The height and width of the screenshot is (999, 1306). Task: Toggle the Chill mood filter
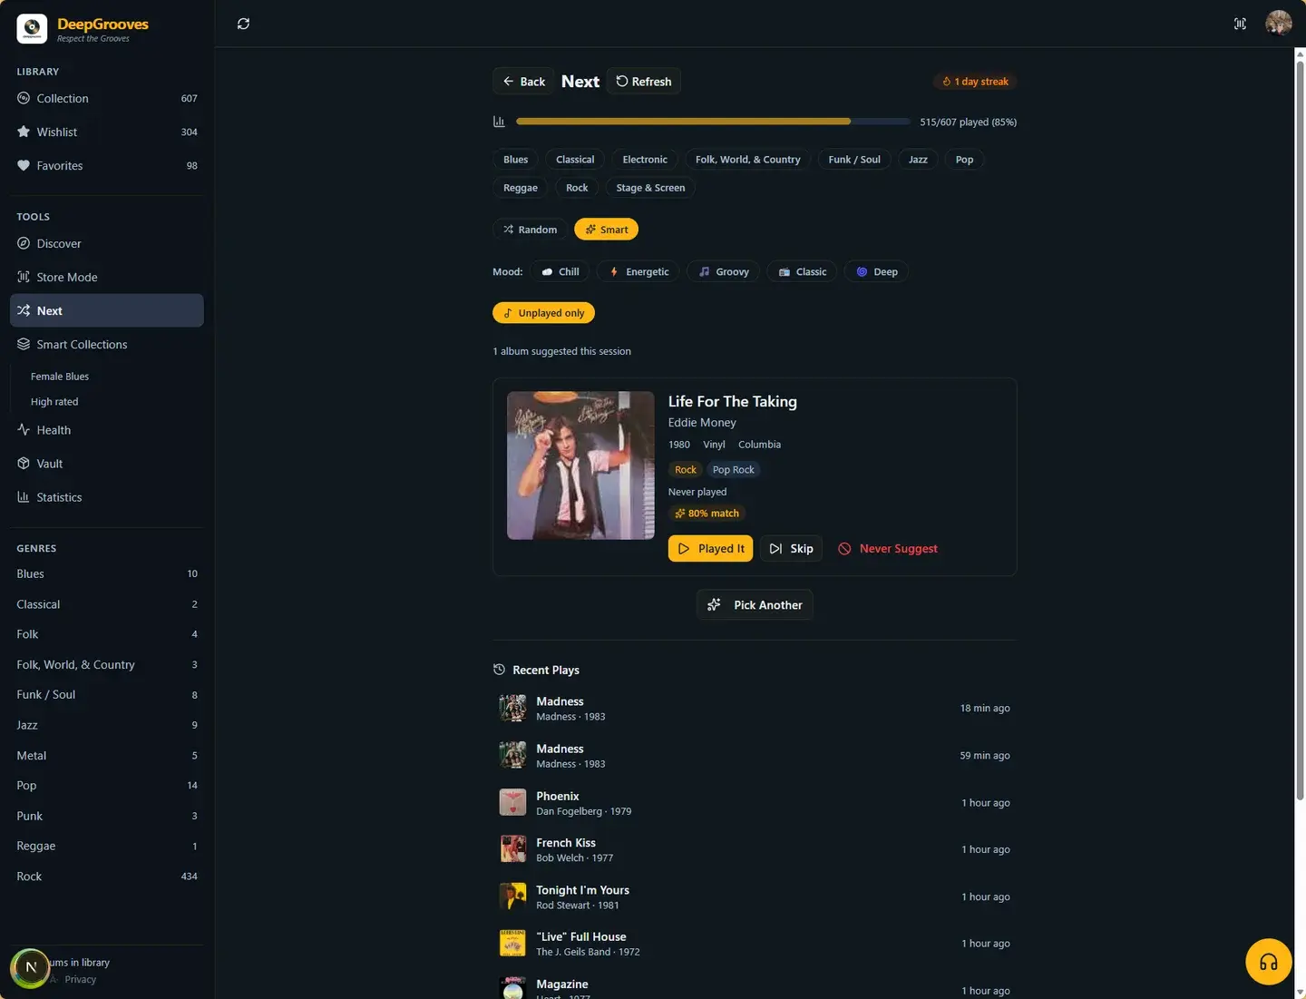[560, 271]
